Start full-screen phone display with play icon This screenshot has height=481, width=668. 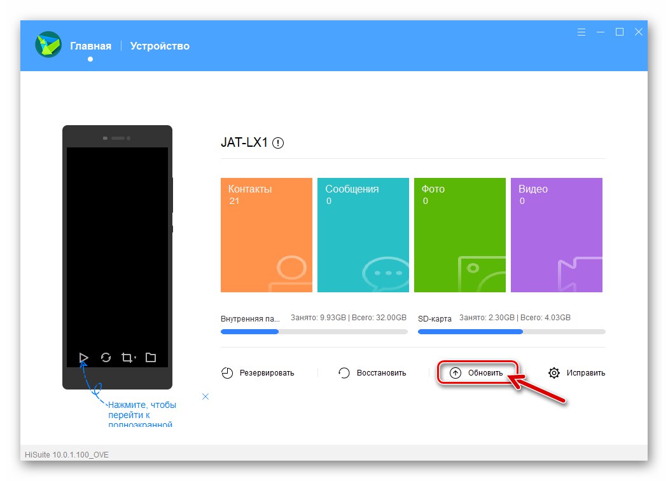click(83, 358)
